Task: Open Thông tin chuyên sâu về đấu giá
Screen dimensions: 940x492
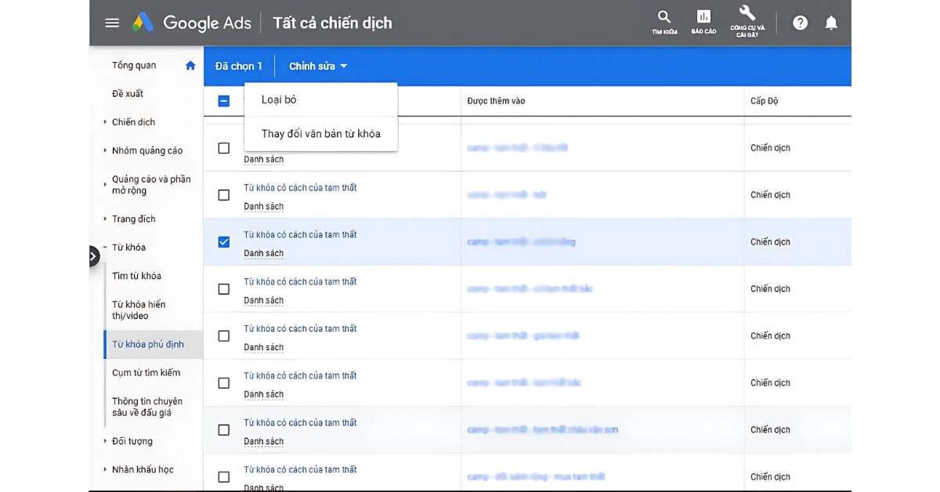Action: pyautogui.click(x=147, y=407)
